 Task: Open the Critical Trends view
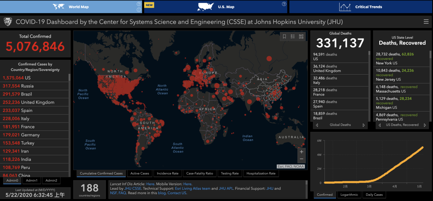(361, 7)
